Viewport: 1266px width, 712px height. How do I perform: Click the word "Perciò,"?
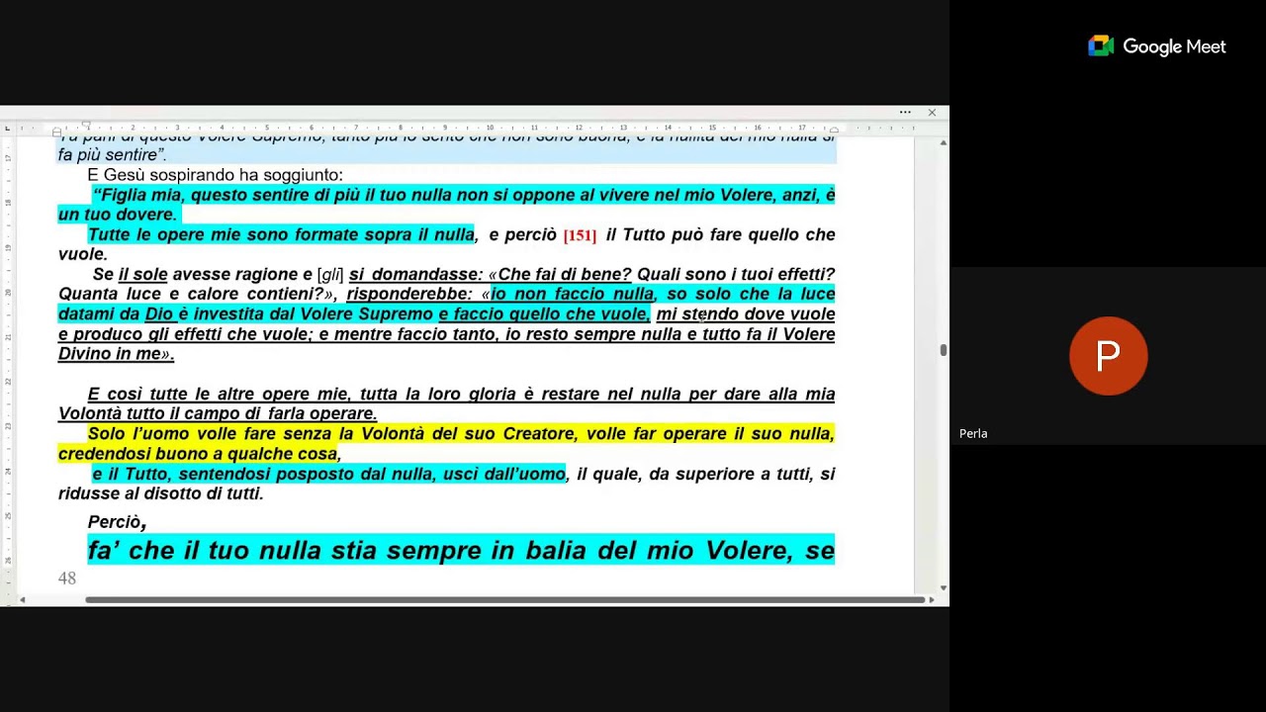coord(118,521)
